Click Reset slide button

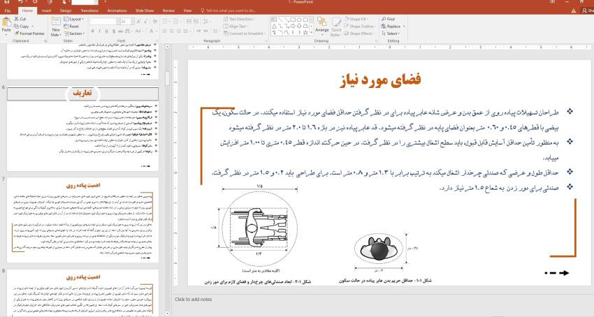[71, 26]
